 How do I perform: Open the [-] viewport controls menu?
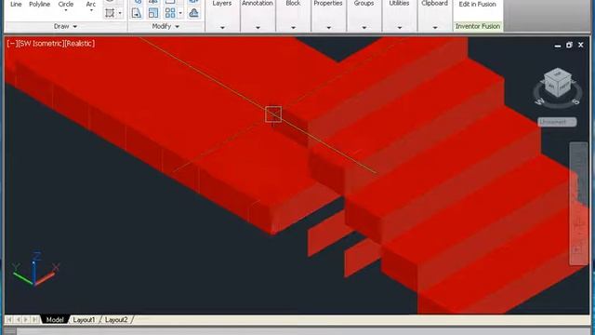pos(12,44)
